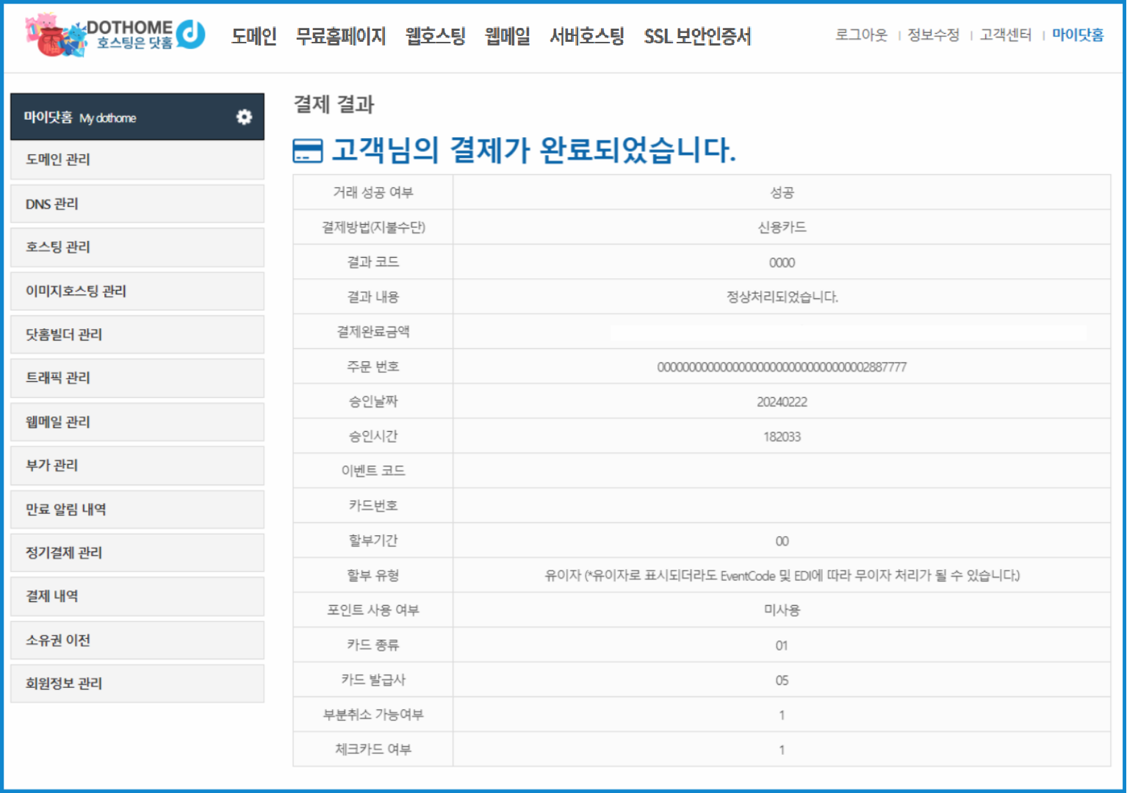The height and width of the screenshot is (793, 1127).
Task: Open DNS 관리 from the sidebar
Action: pos(137,203)
